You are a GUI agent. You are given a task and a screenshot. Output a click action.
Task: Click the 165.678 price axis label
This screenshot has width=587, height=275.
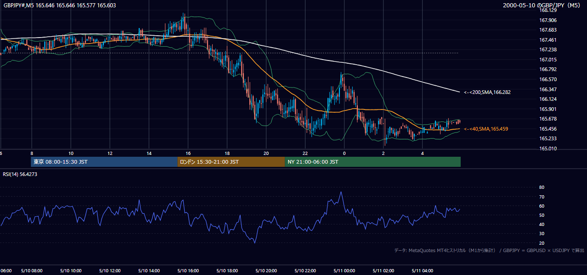(547, 119)
